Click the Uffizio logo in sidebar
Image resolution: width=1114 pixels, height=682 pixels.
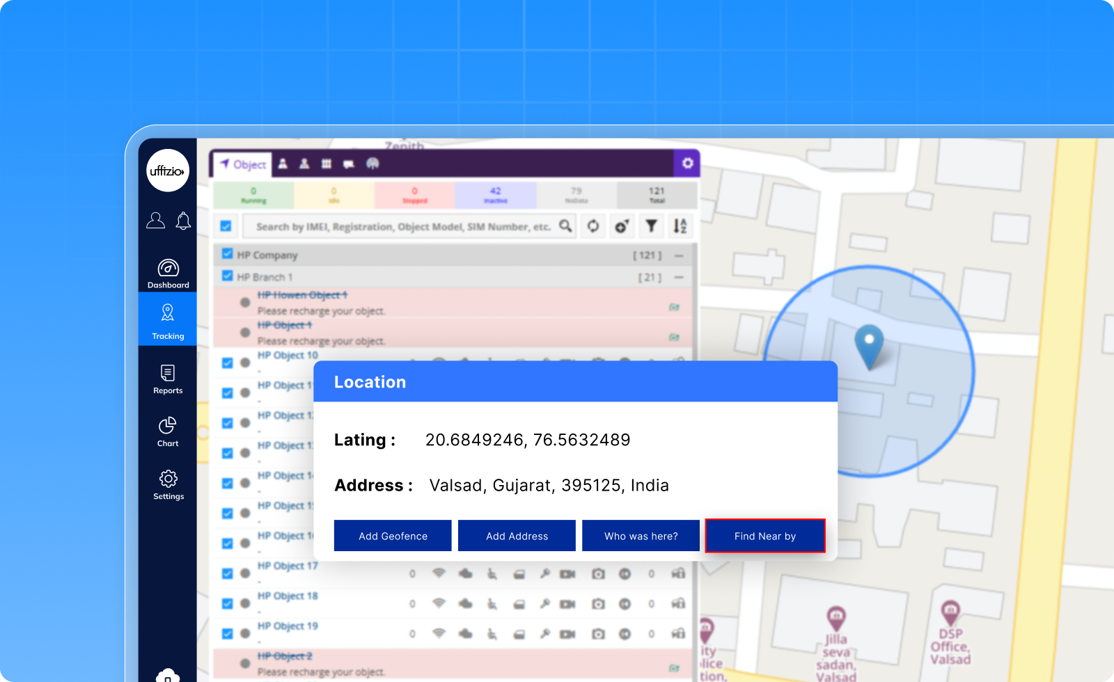(168, 170)
